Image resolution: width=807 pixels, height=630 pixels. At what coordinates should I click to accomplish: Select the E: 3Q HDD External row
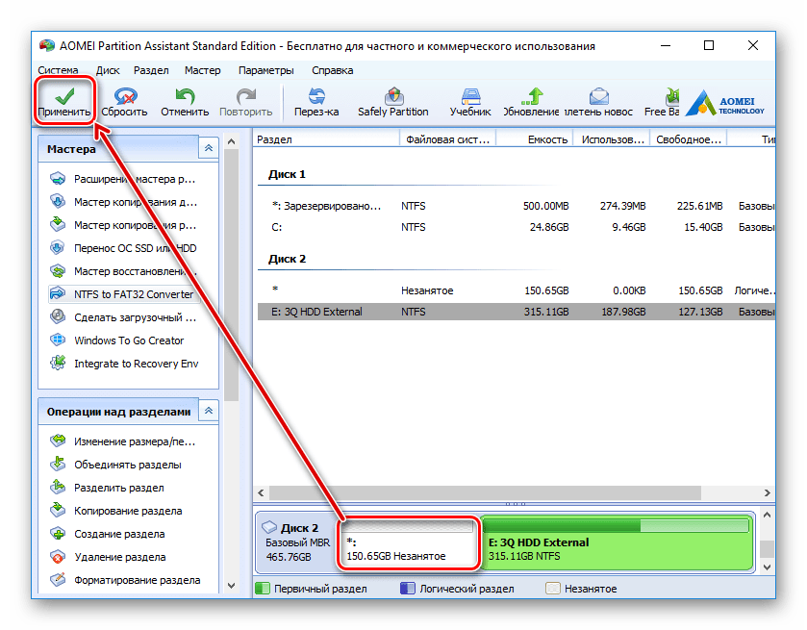pos(517,312)
